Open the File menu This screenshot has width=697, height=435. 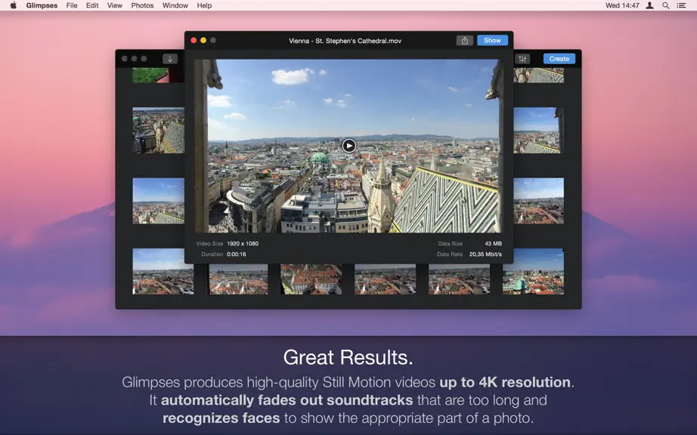coord(72,5)
